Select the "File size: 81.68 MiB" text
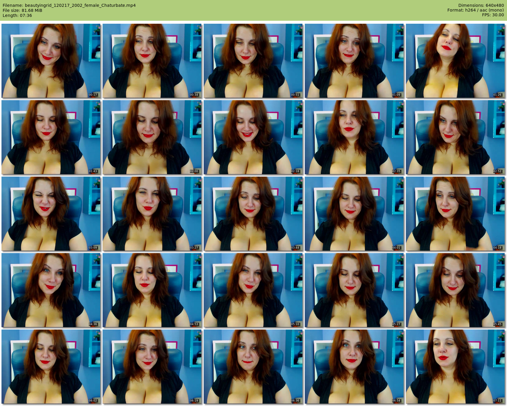The image size is (507, 406). click(22, 10)
